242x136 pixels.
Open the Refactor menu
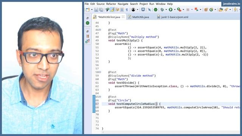click(111, 4)
